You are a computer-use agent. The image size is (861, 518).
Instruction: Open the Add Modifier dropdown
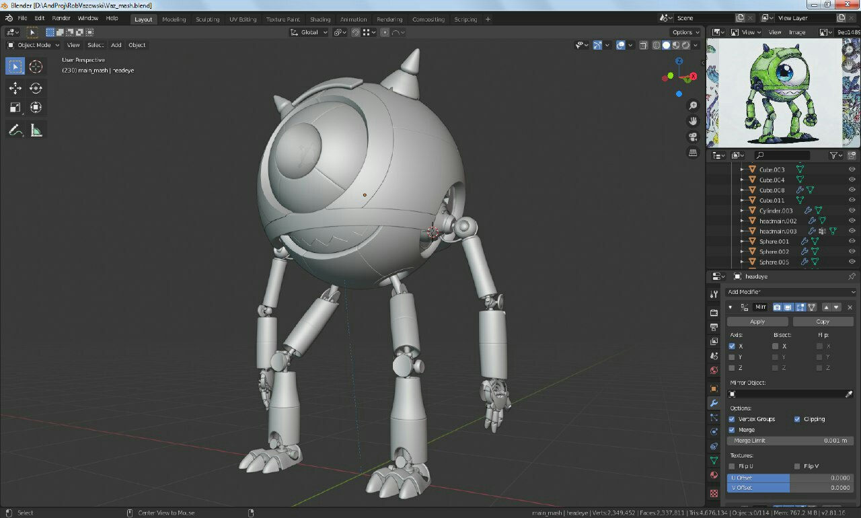791,292
